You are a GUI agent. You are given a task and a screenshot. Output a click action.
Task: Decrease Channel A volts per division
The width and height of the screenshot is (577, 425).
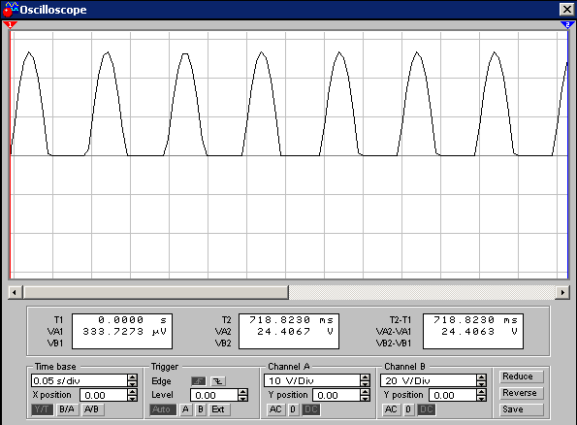click(x=365, y=383)
